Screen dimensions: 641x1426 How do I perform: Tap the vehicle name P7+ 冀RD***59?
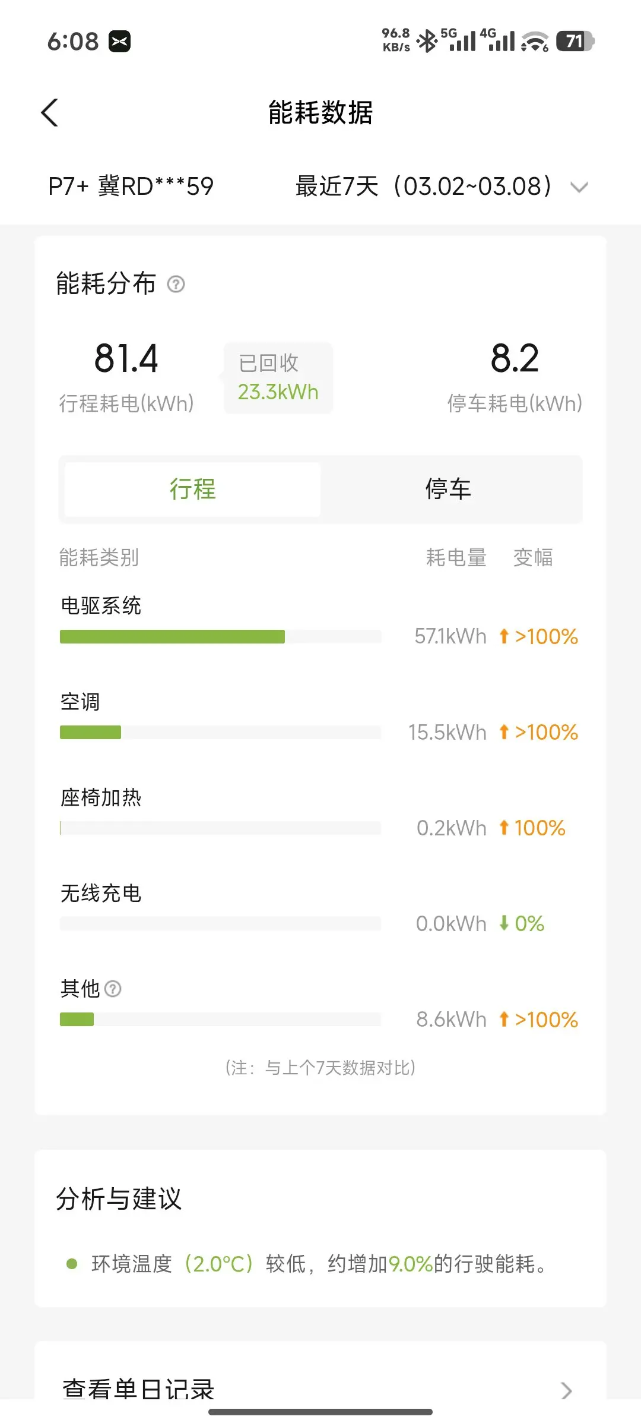click(x=131, y=187)
